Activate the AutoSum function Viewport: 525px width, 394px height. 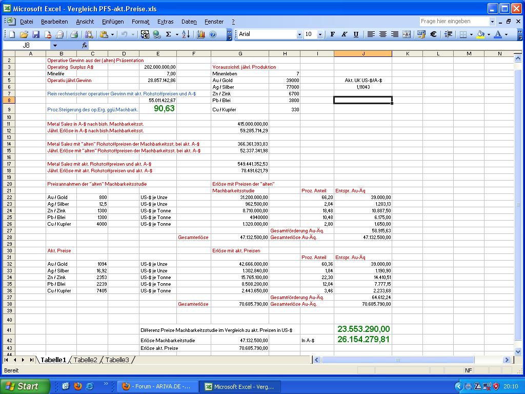[x=168, y=34]
